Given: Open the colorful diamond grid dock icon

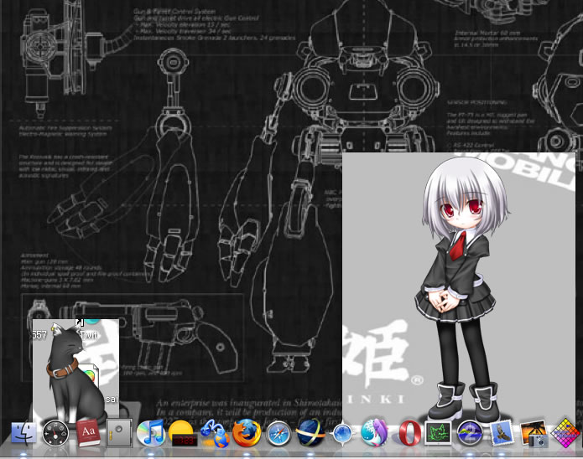Looking at the screenshot, I should coord(565,433).
